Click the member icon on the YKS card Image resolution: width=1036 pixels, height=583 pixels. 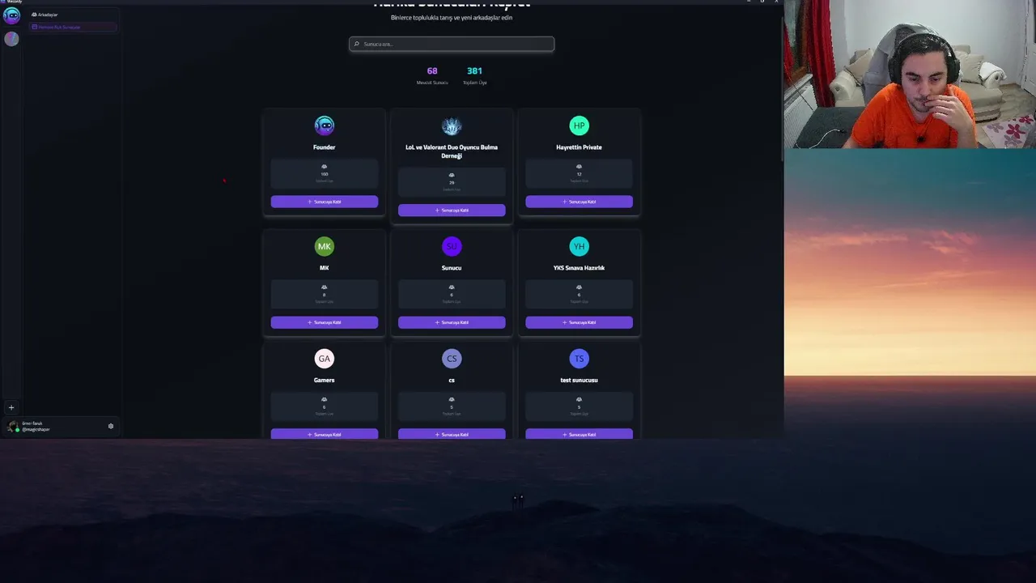click(x=579, y=287)
